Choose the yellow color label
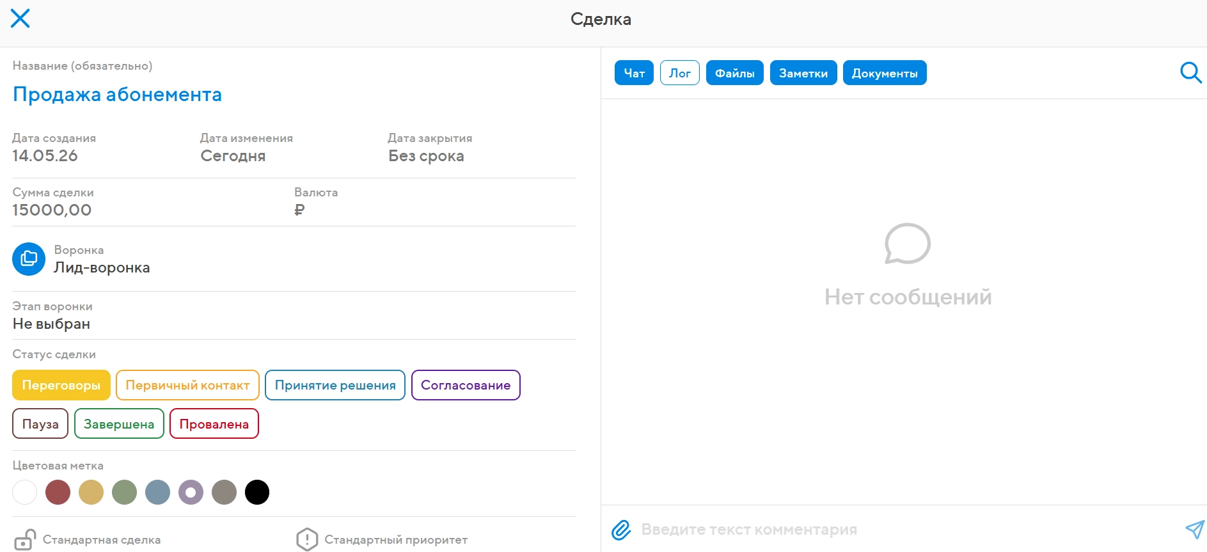This screenshot has width=1207, height=552. point(91,493)
